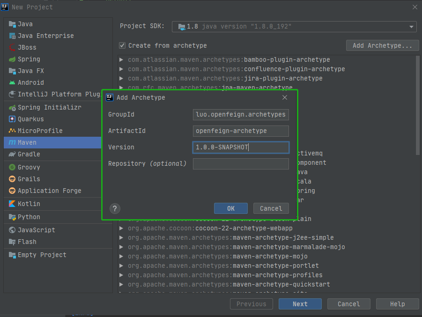Choose the Grails icon

tap(12, 179)
